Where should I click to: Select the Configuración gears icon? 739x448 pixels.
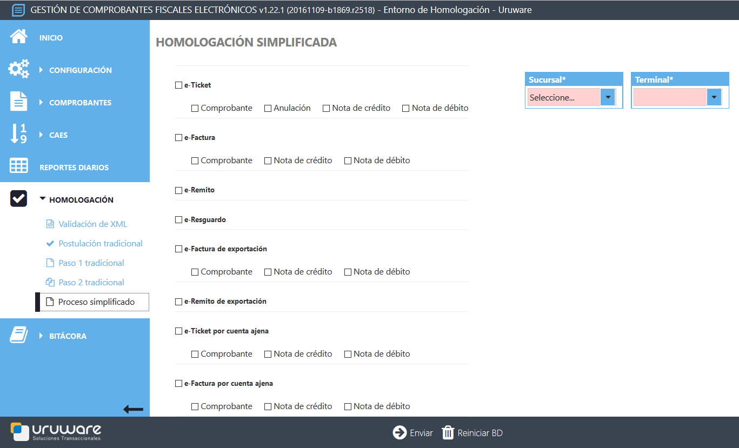(x=18, y=69)
